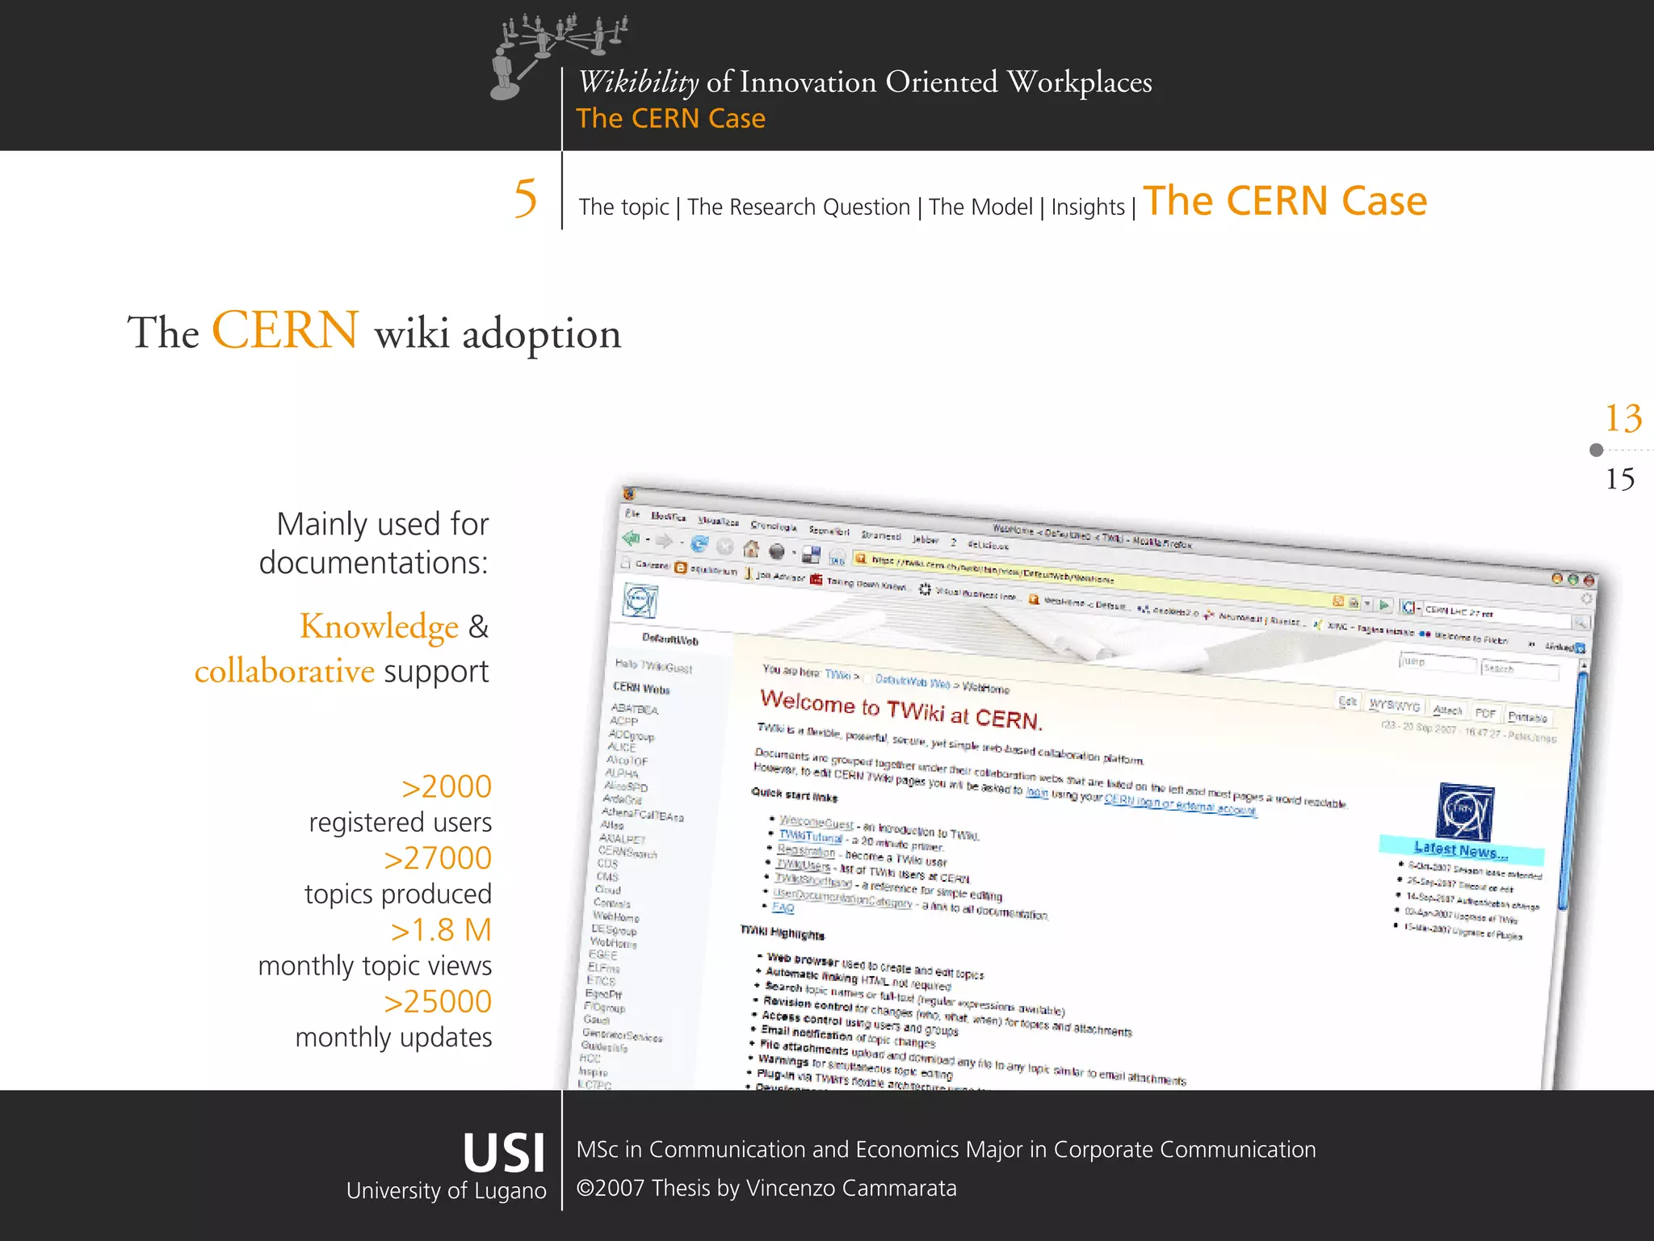1654x1241 pixels.
Task: Click the scrollbar up arrow
Action: (1583, 665)
